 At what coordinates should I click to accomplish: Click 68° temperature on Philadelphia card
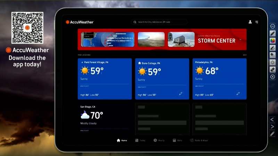click(x=212, y=71)
